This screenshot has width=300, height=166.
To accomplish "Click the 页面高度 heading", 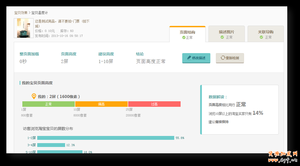I will click(x=68, y=54).
